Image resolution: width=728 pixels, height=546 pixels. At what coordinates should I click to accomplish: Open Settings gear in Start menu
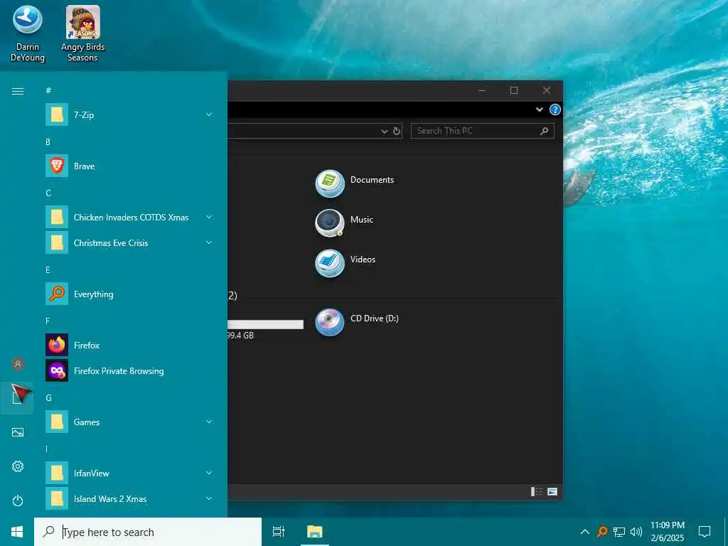[x=18, y=466]
